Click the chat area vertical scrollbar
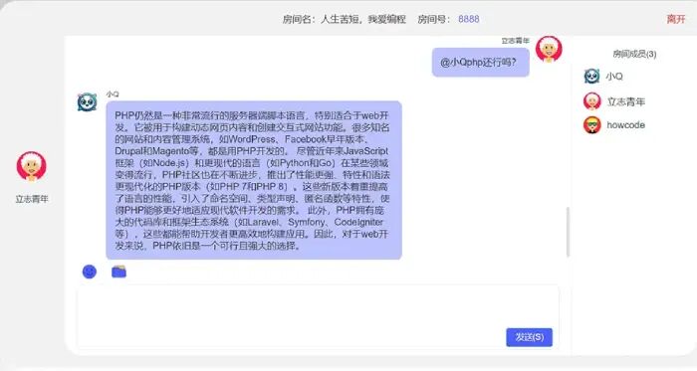The width and height of the screenshot is (697, 371). pyautogui.click(x=568, y=232)
